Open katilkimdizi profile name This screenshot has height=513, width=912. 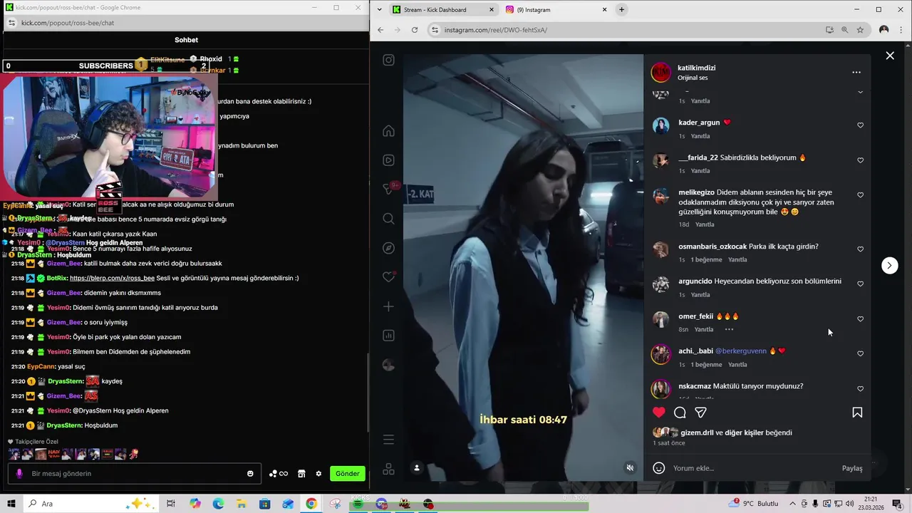pos(697,68)
